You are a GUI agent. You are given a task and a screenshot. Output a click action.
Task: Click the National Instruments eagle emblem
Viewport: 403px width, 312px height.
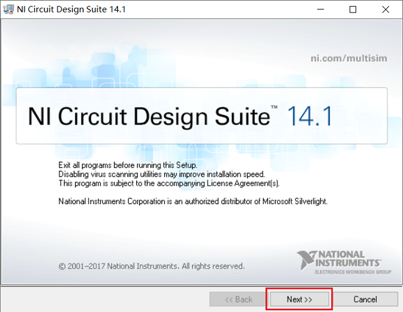306,260
